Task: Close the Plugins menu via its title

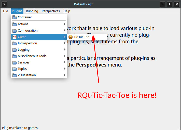Action: (x=17, y=11)
